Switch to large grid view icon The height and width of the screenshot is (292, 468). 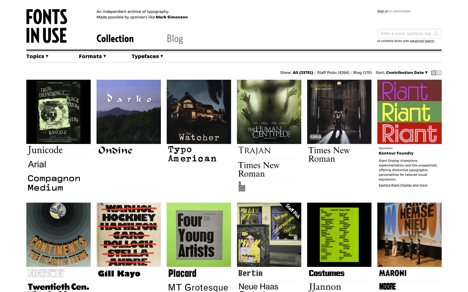[439, 73]
